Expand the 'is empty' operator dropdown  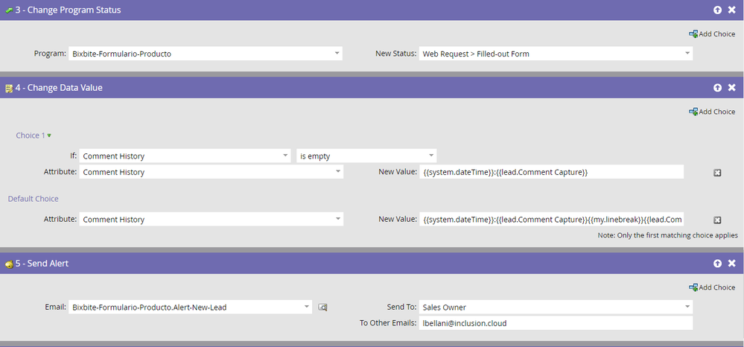click(366, 156)
